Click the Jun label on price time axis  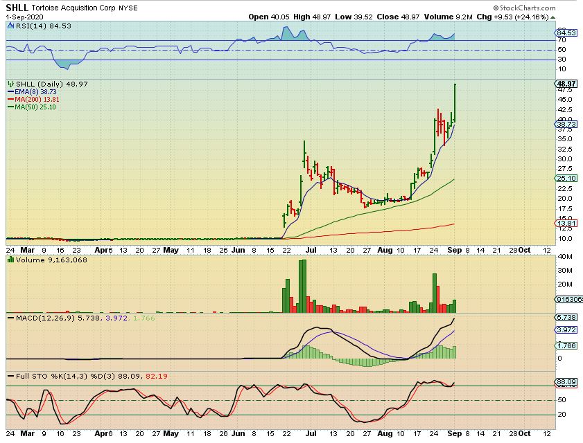pyautogui.click(x=238, y=250)
